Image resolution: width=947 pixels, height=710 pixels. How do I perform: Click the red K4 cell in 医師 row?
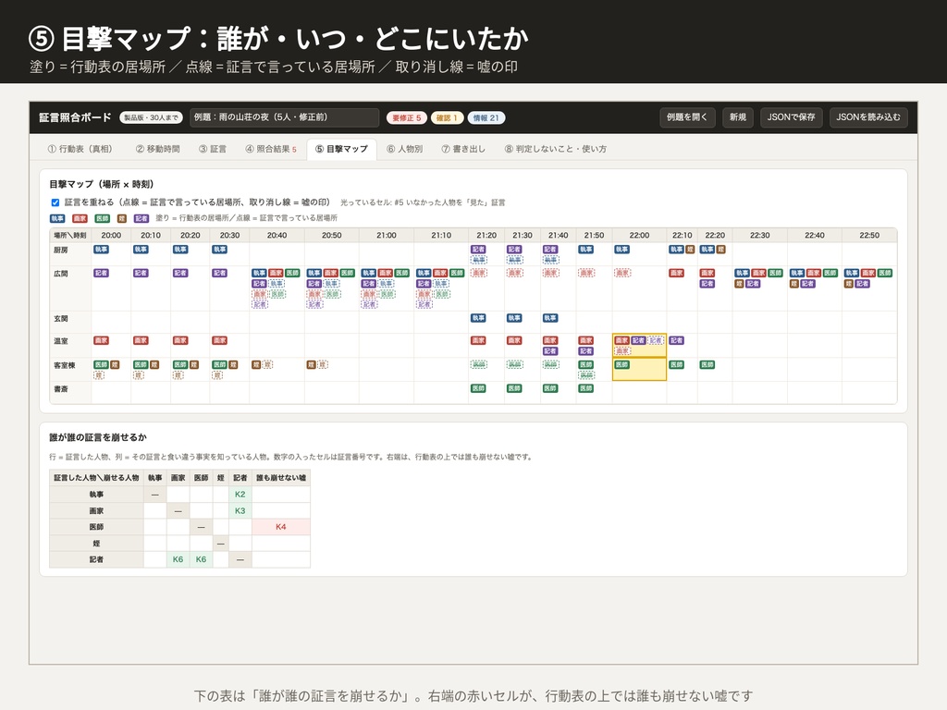(281, 527)
